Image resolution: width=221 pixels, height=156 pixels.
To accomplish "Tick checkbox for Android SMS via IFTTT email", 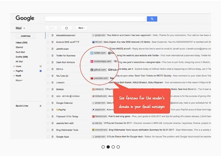I will [48, 42].
